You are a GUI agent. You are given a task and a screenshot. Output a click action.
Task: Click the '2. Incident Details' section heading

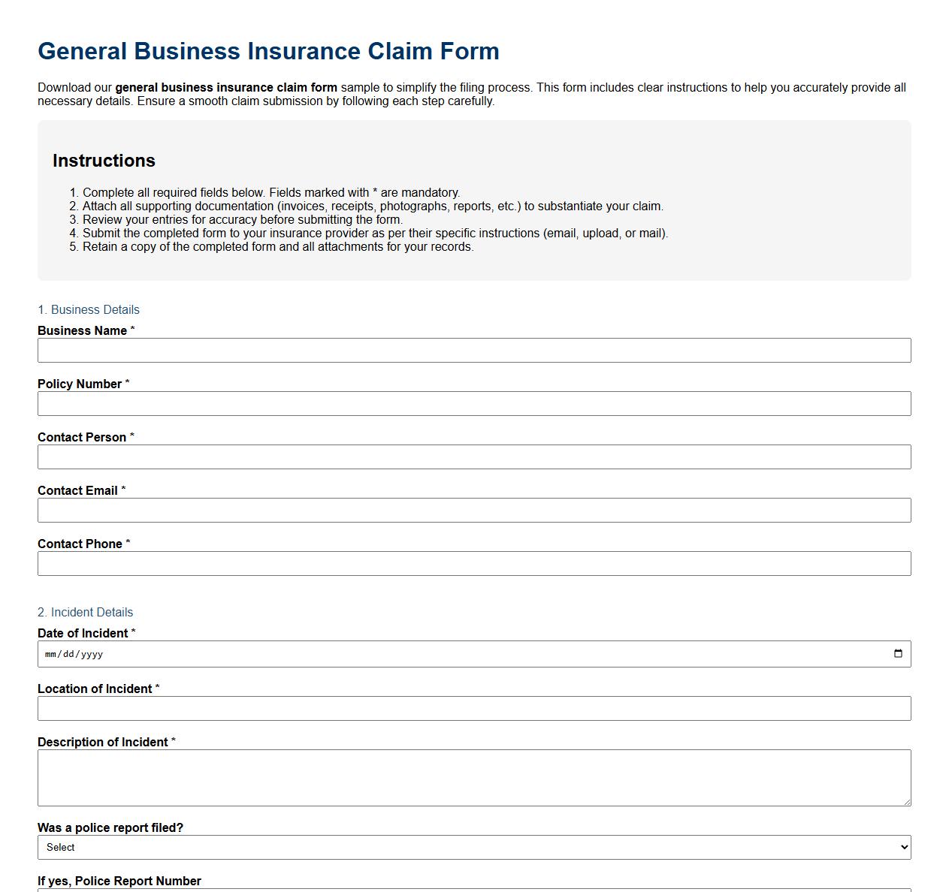pos(85,612)
